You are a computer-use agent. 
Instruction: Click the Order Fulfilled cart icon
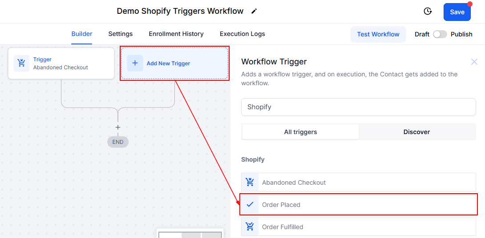[x=250, y=226]
